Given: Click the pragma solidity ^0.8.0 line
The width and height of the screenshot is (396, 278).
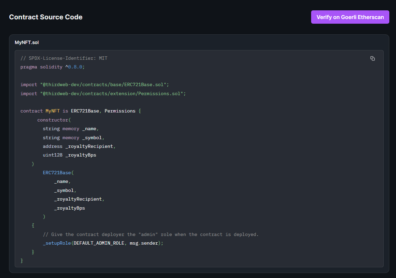Looking at the screenshot, I should pyautogui.click(x=52, y=67).
